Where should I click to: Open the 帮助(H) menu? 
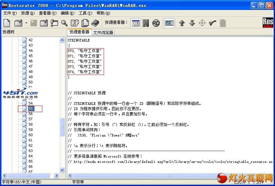(x=103, y=13)
